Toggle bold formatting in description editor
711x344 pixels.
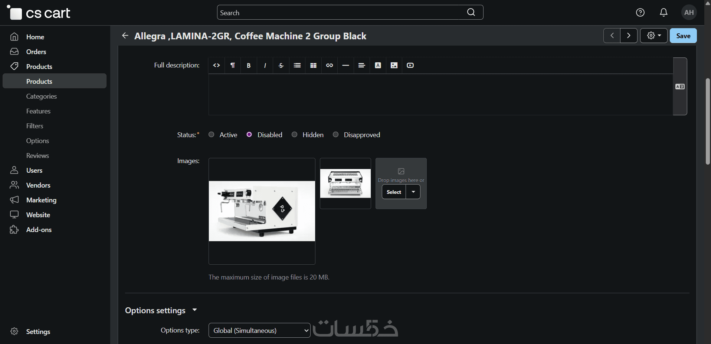[249, 65]
